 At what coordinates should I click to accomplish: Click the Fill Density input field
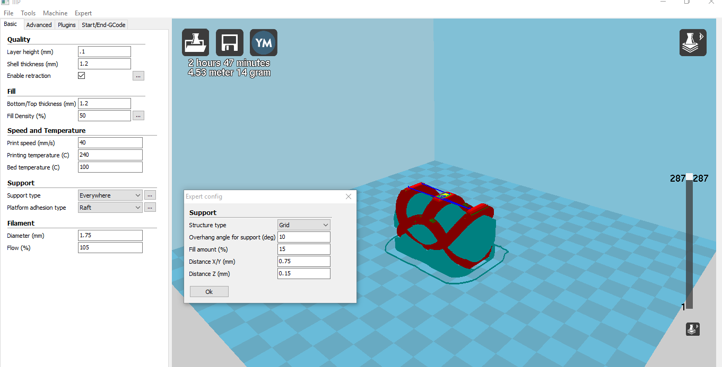[x=105, y=115]
